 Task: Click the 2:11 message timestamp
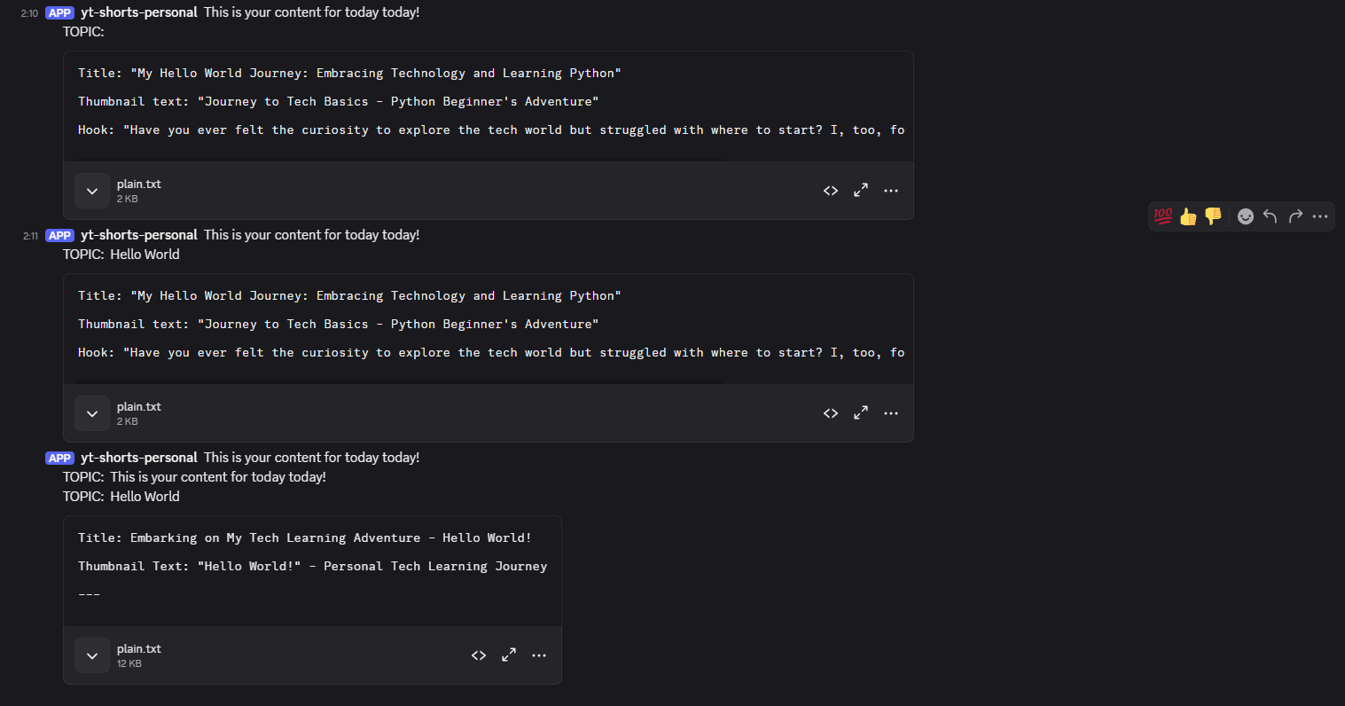pyautogui.click(x=30, y=236)
